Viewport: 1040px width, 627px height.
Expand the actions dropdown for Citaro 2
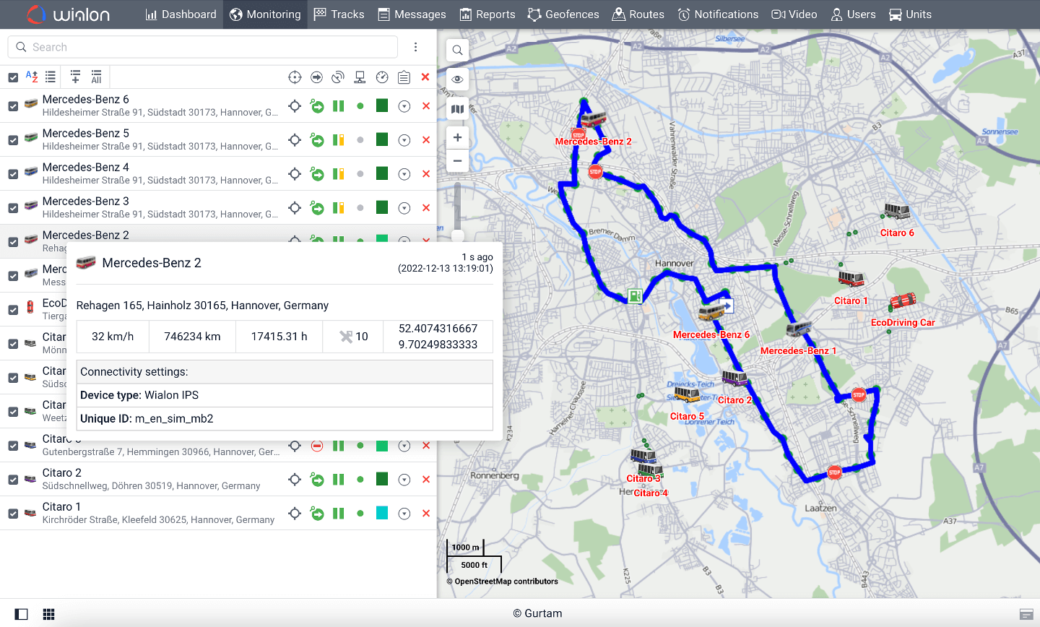tap(404, 479)
